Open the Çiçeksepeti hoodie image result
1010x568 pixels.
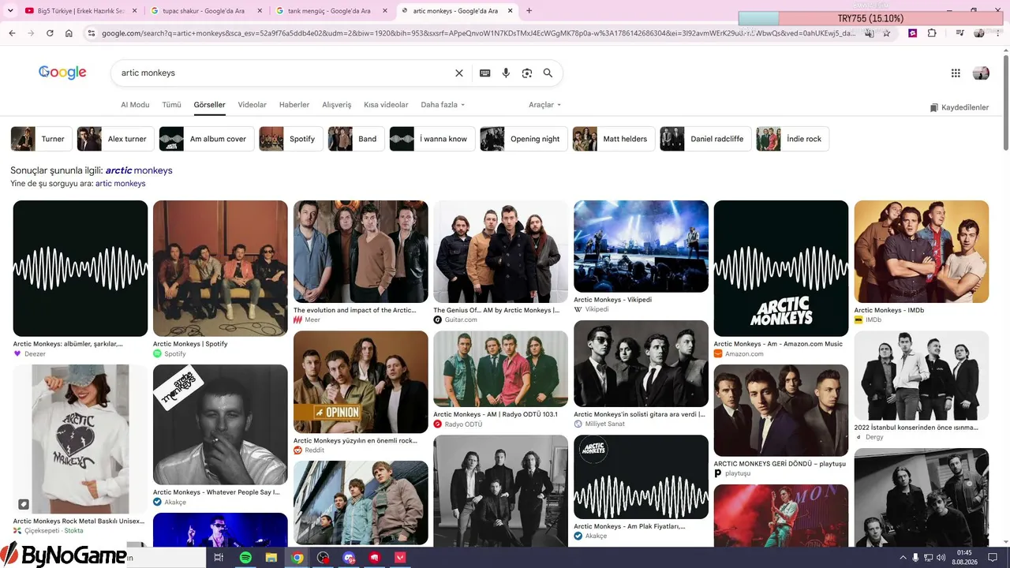click(x=80, y=439)
